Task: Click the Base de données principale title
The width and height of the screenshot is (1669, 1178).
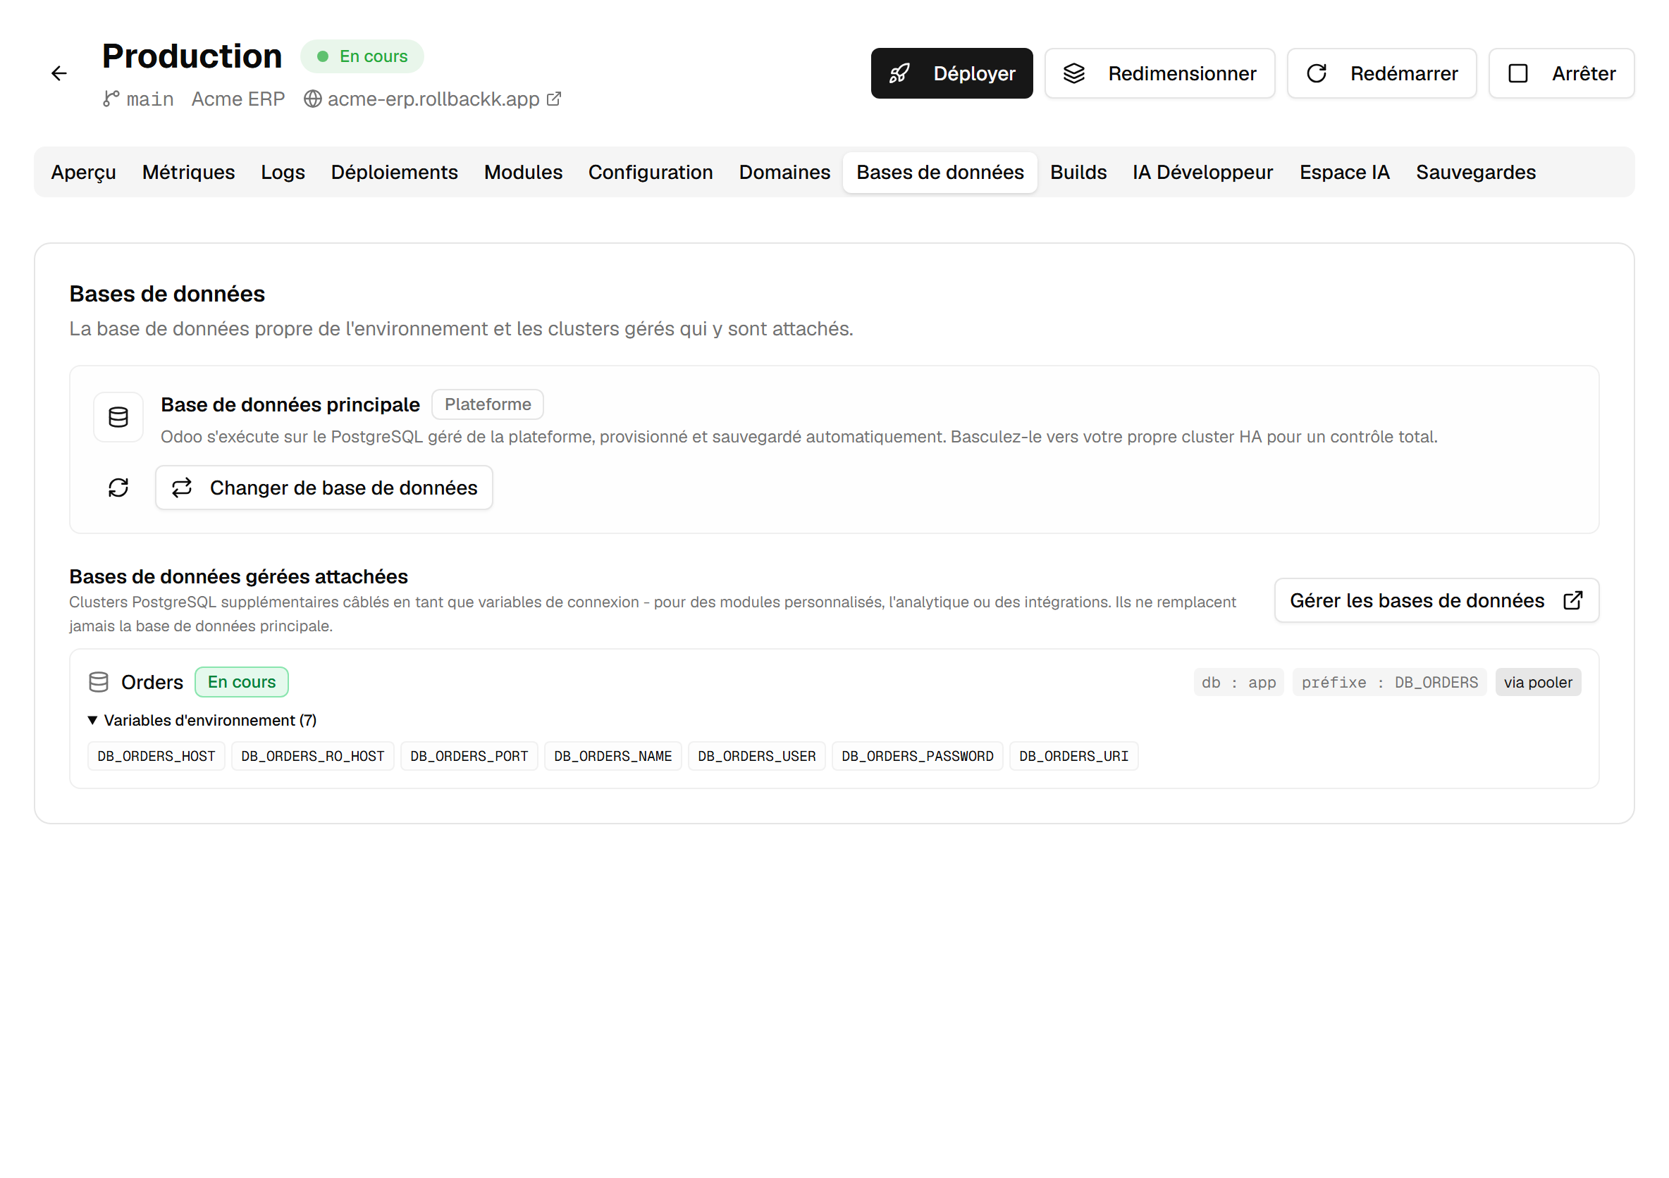Action: 290,405
